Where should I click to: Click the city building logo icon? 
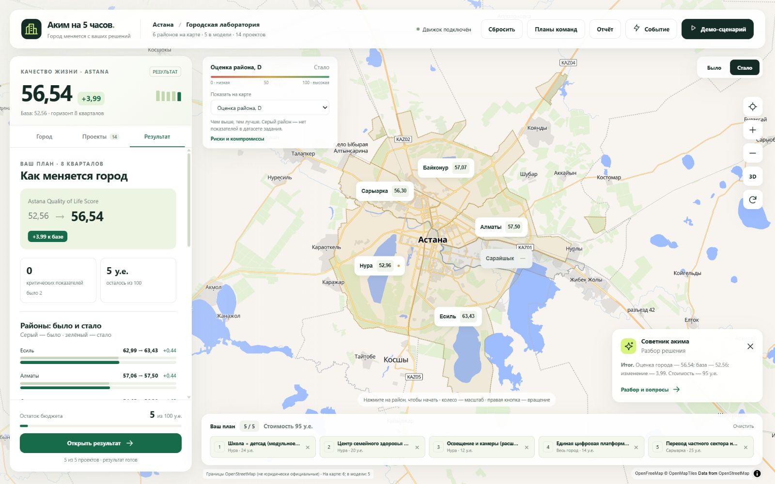[x=31, y=29]
